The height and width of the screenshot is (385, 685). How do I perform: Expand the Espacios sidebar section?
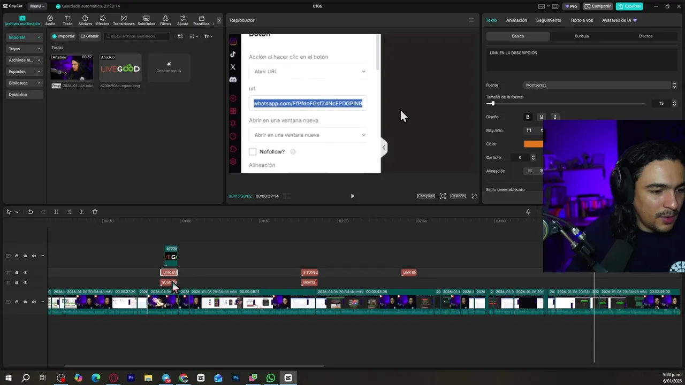click(24, 72)
